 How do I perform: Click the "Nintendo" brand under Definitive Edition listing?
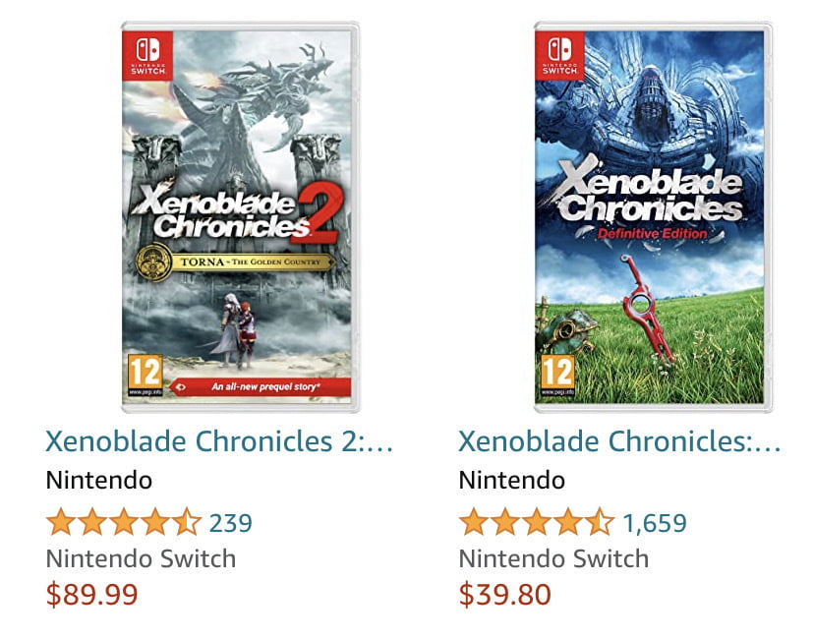(x=512, y=481)
